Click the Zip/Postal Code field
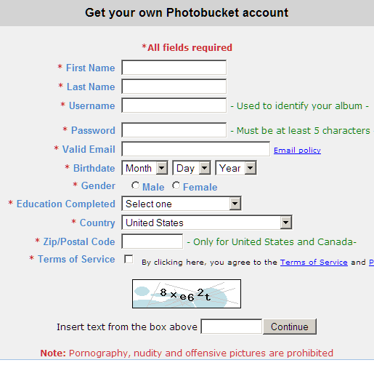374x368 pixels. tap(152, 241)
